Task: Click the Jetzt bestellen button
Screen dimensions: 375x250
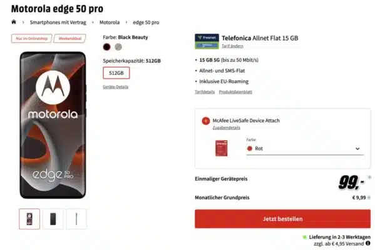Action: 283,219
